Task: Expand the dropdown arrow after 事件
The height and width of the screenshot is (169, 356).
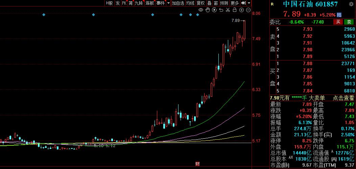Action: click(x=168, y=3)
